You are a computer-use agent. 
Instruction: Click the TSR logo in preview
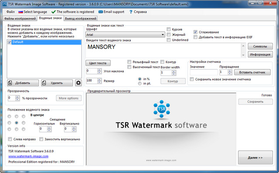coord(162,109)
